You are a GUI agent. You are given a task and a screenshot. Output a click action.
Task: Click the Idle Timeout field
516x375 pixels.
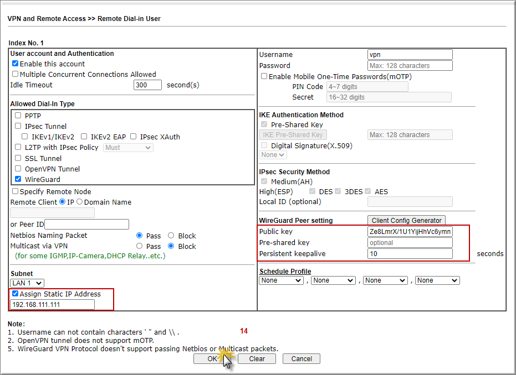[x=147, y=85]
